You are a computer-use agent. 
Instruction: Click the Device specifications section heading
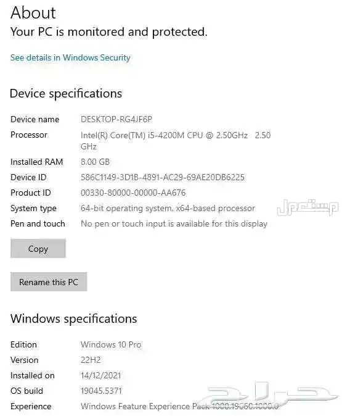tap(66, 93)
